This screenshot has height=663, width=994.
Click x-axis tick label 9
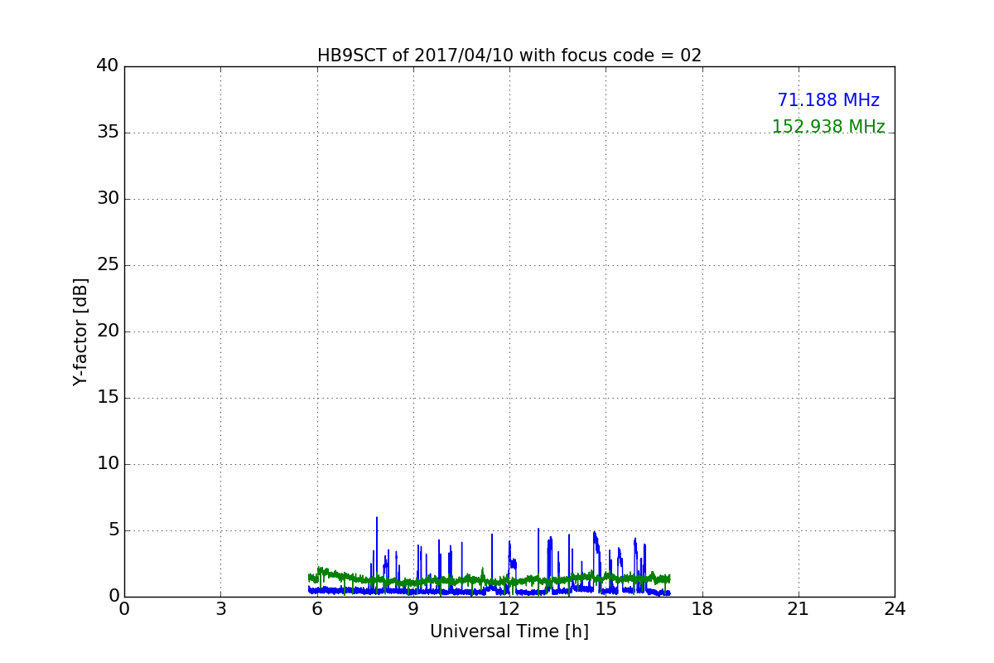(413, 608)
